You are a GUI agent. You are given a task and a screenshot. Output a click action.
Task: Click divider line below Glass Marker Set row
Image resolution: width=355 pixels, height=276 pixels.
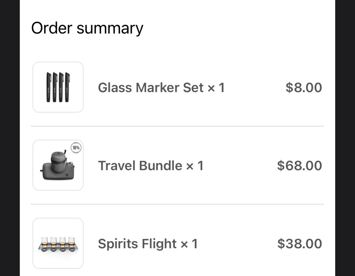pyautogui.click(x=177, y=126)
